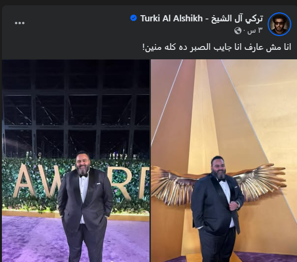The height and width of the screenshot is (262, 297).
Task: Click the bow tie of man in left photo
Action: coord(84,176)
